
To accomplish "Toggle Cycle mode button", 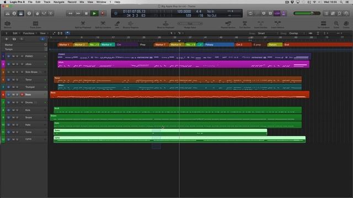I will click(x=250, y=13).
